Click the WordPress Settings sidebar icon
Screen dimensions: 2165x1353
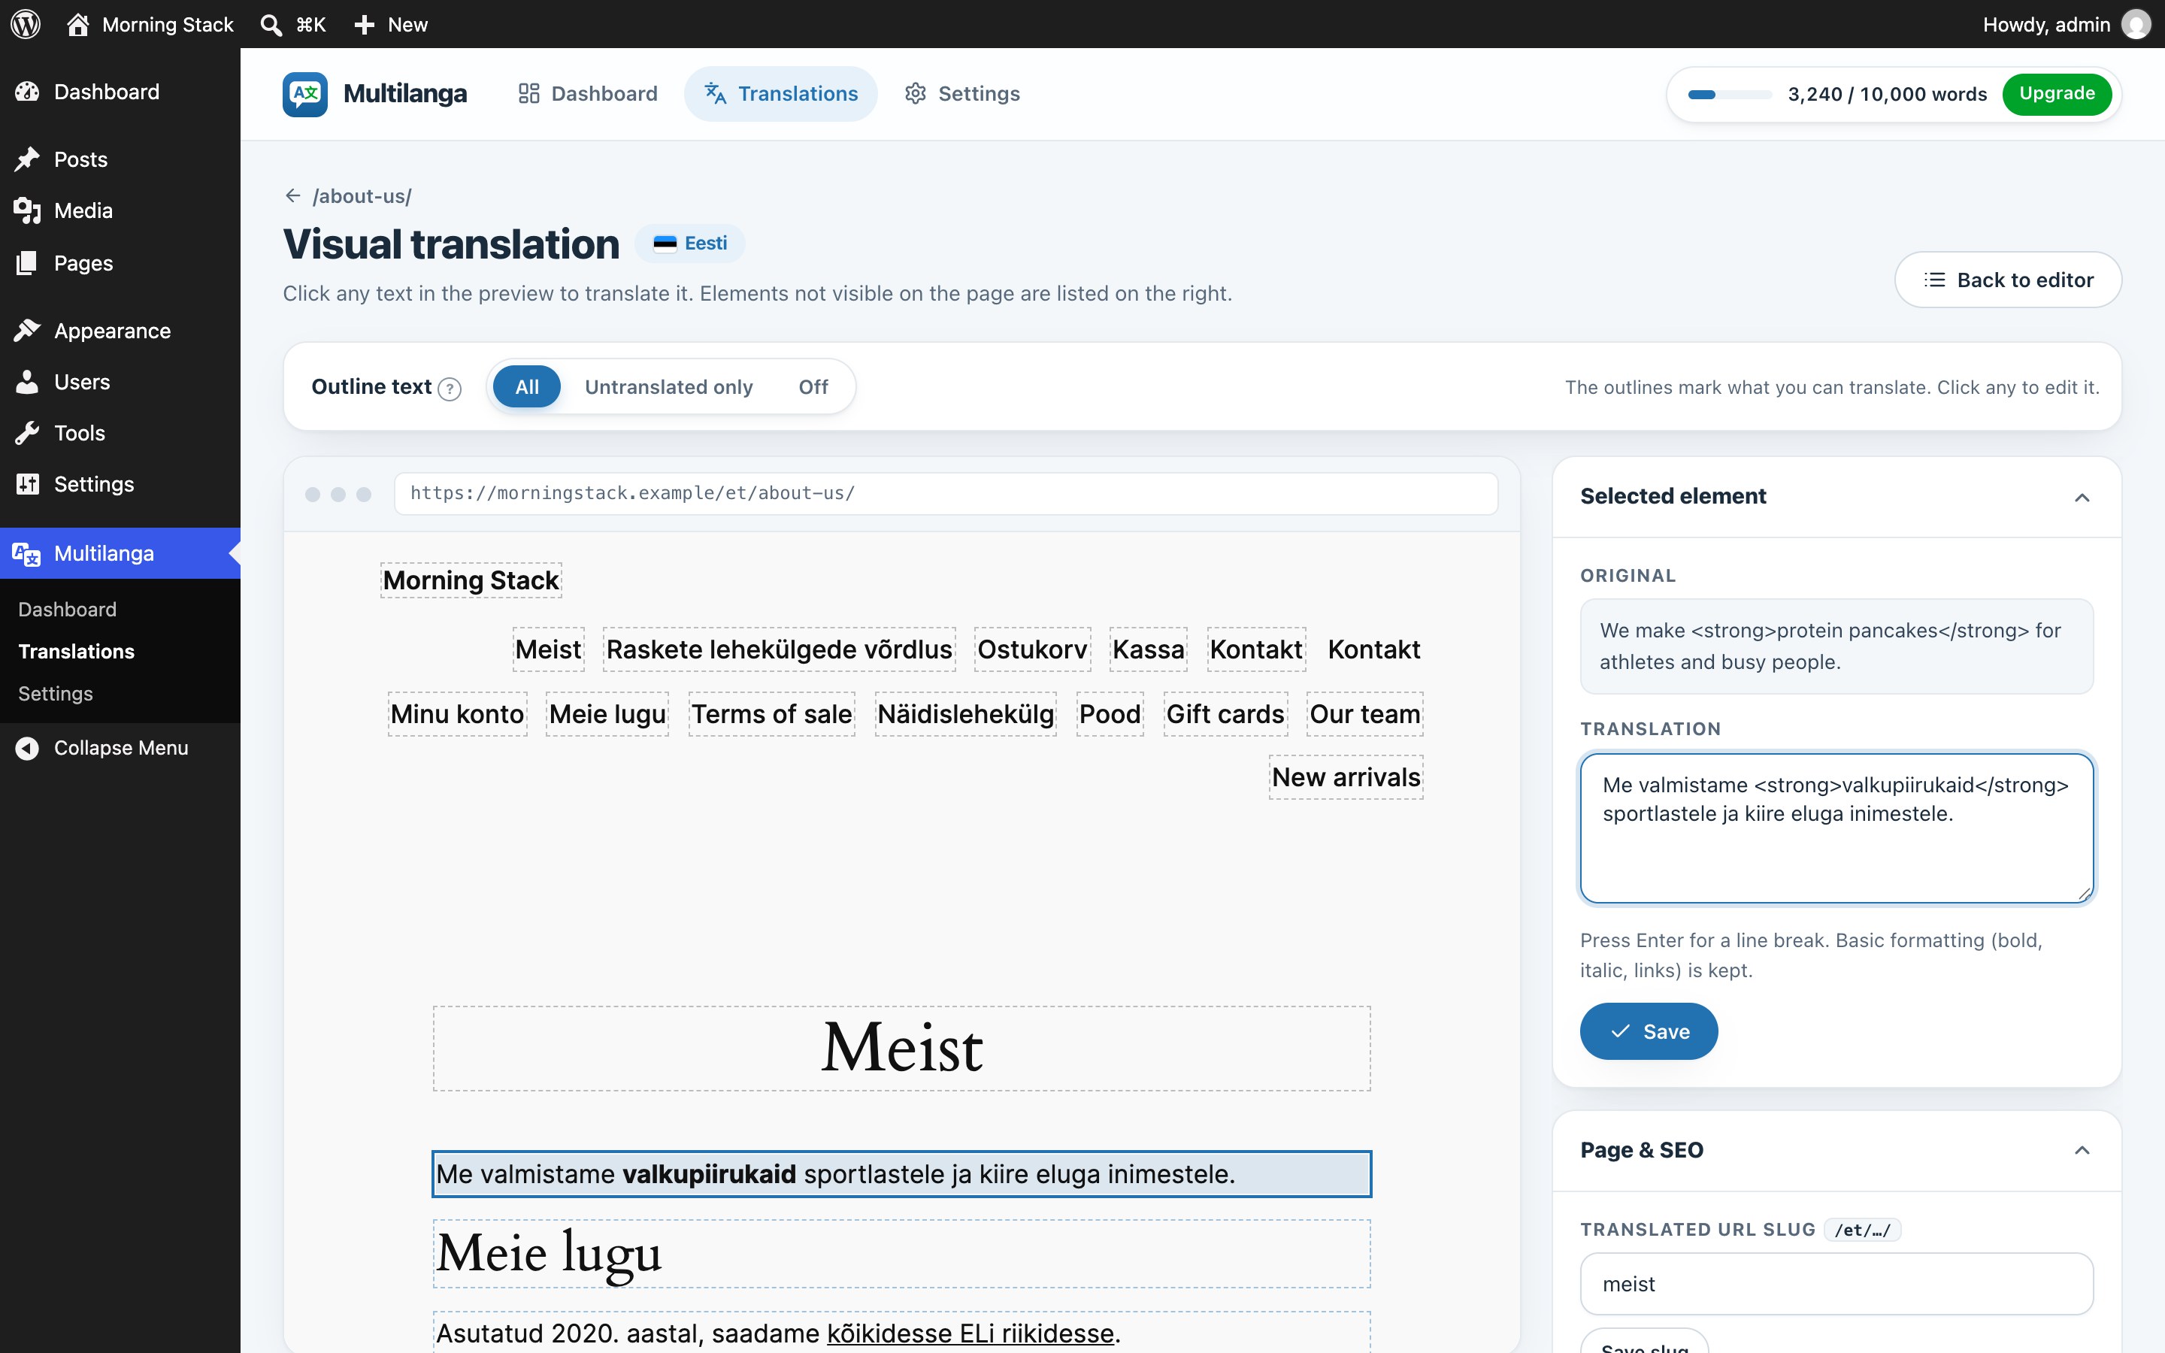(x=27, y=484)
